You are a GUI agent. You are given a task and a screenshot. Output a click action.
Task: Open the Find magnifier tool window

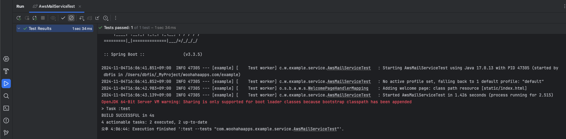tap(6, 96)
